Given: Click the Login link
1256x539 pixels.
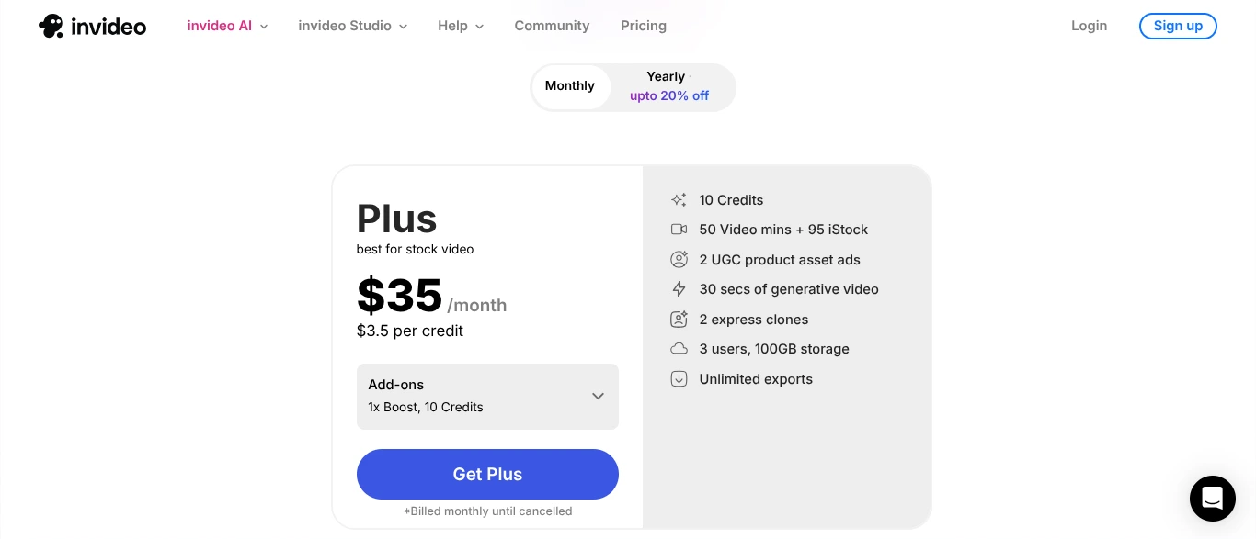Looking at the screenshot, I should pos(1089,26).
